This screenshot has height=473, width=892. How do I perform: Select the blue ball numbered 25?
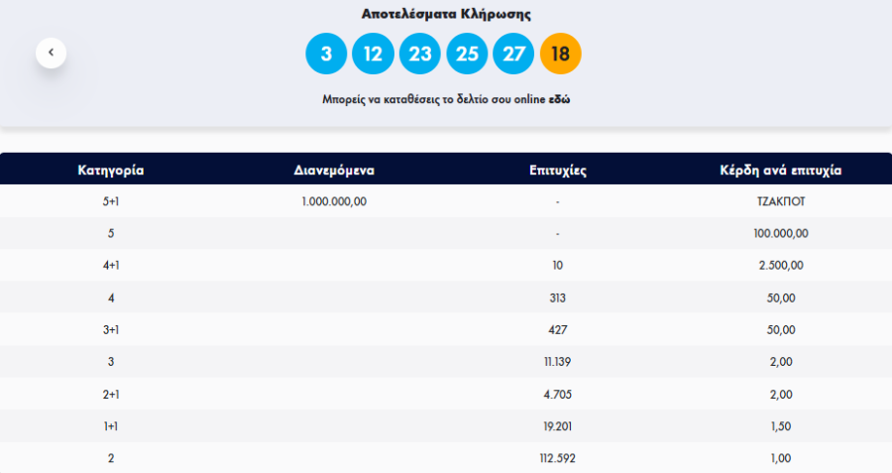coord(467,54)
